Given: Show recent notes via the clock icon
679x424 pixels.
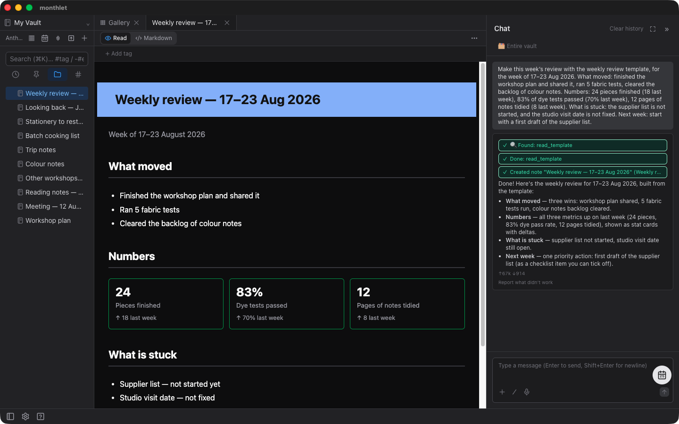Looking at the screenshot, I should [x=16, y=74].
